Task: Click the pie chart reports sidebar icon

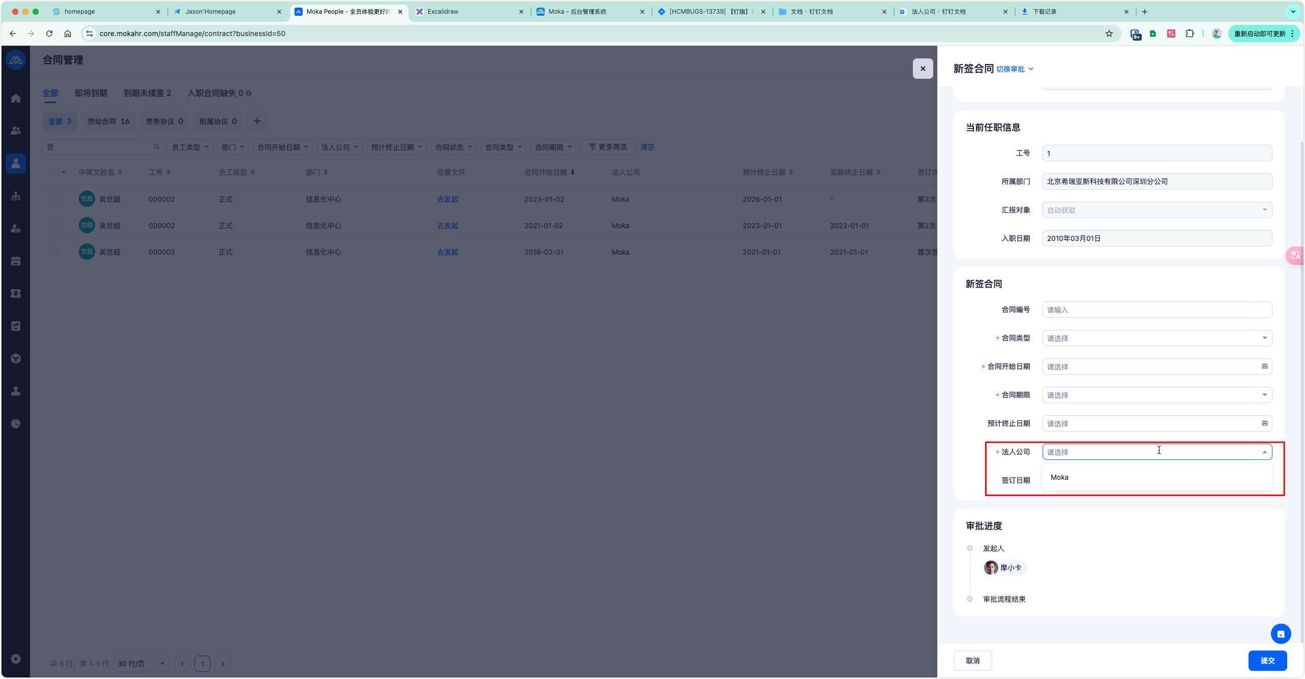Action: (16, 423)
